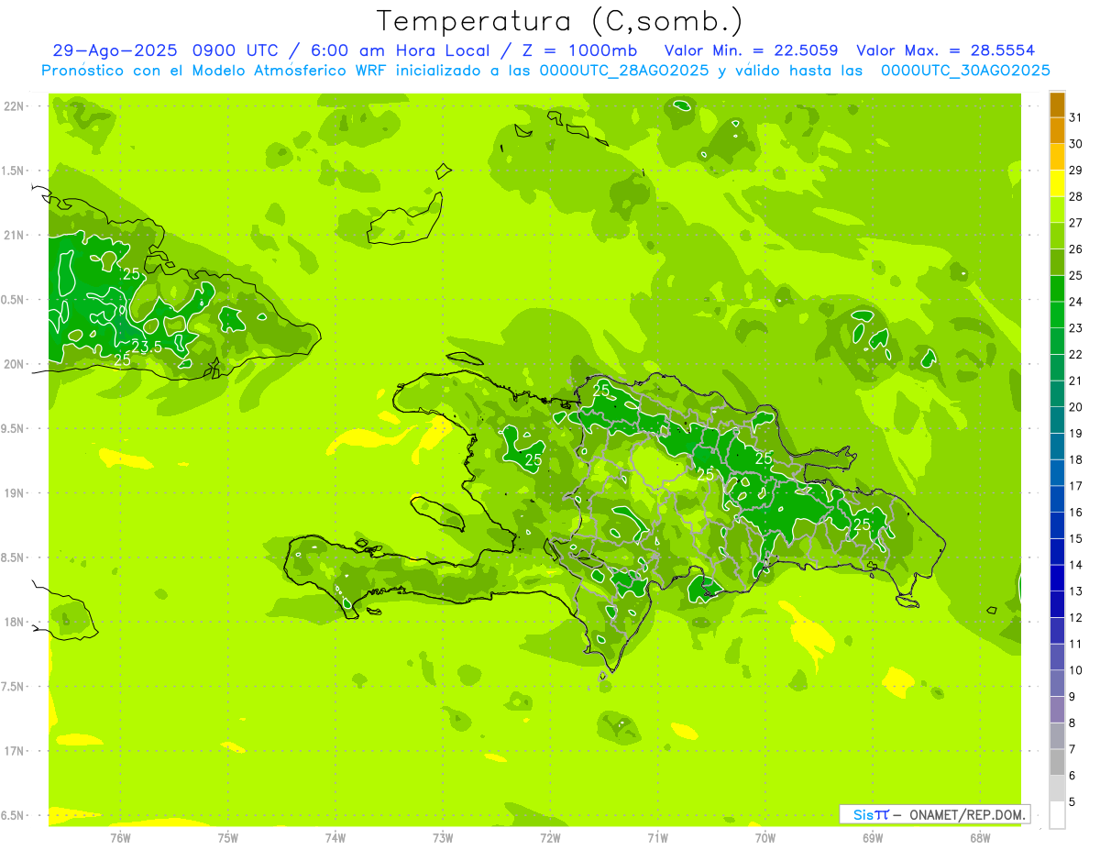Click legend swatch between 26 and 27
This screenshot has width=1100, height=850.
[x=1057, y=236]
